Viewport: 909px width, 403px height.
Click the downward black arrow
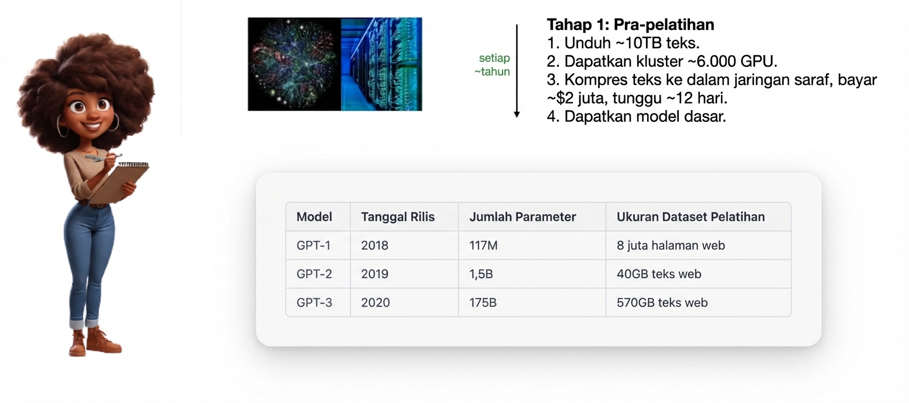point(517,71)
